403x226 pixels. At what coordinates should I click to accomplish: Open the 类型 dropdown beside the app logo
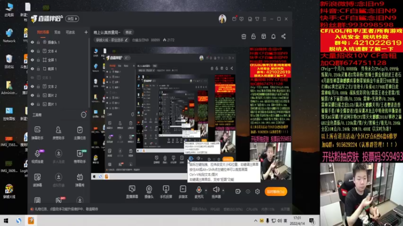72,19
